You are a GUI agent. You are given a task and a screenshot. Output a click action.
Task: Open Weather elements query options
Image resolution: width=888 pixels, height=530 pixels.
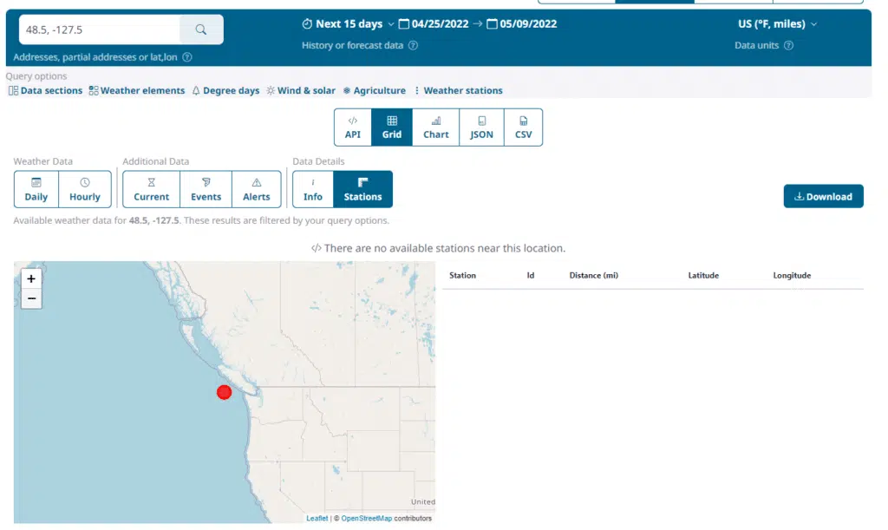137,90
